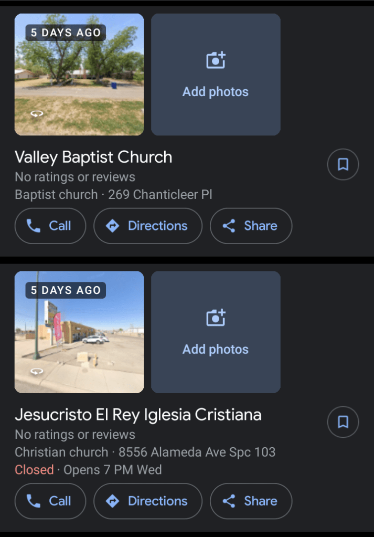Tap 360 view icon on Jesucristo El Rey photo
374x537 pixels.
point(36,371)
